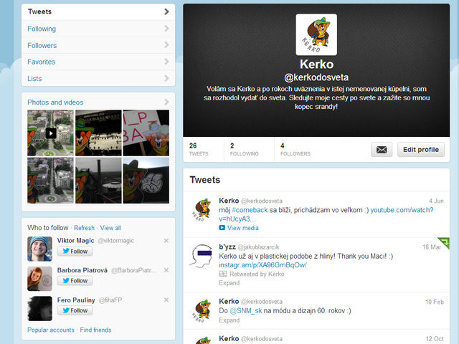459x344 pixels.
Task: Open the 10 Feb tweet timestamp
Action: [x=435, y=302]
